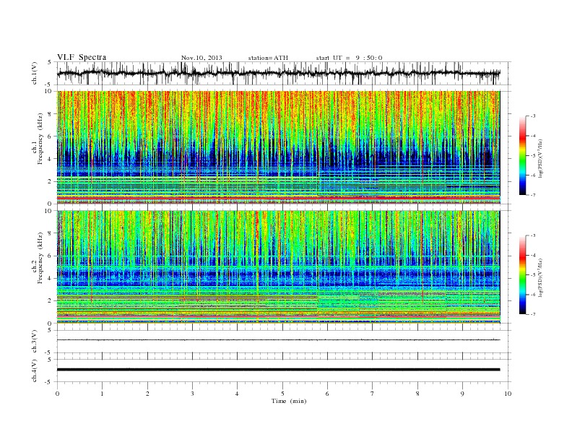This screenshot has height=442, width=572.
Task: Click the "Time (min)" axis label
Action: (289, 401)
